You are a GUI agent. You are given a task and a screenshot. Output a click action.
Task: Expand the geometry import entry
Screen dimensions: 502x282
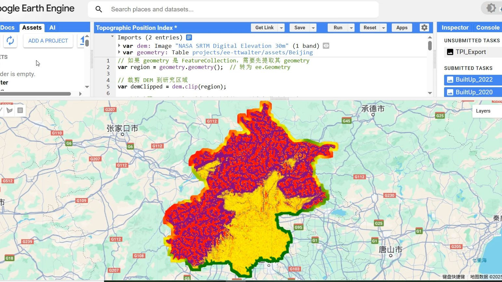click(119, 52)
